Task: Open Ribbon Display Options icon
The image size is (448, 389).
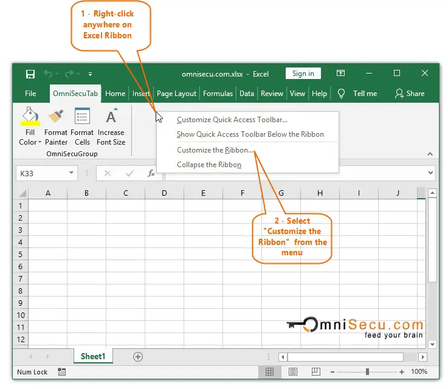Action: point(340,74)
